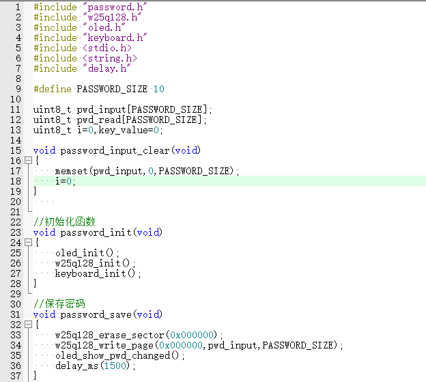
Task: Click line number 31 in the gutter
Action: 16,315
